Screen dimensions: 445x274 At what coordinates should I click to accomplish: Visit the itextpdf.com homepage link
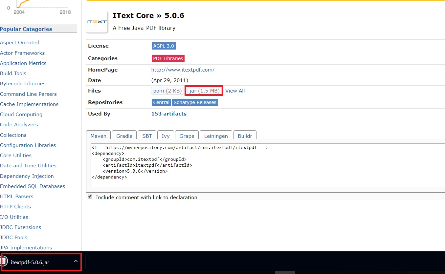click(183, 70)
